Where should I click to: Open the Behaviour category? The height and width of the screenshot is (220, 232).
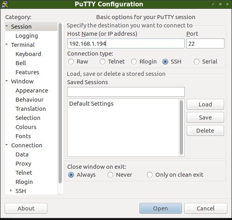[x=29, y=100]
